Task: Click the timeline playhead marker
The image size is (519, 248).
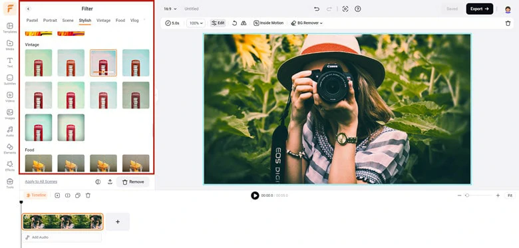Action: click(x=21, y=202)
